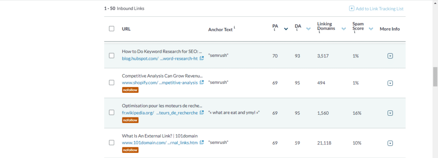This screenshot has width=438, height=158.
Task: Click title 'How to Do Keyword Research for SEO'
Action: [x=162, y=51]
